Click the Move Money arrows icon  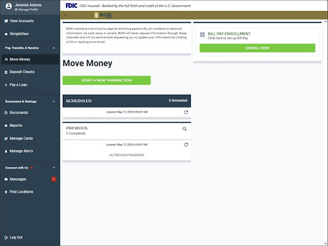pos(6,60)
